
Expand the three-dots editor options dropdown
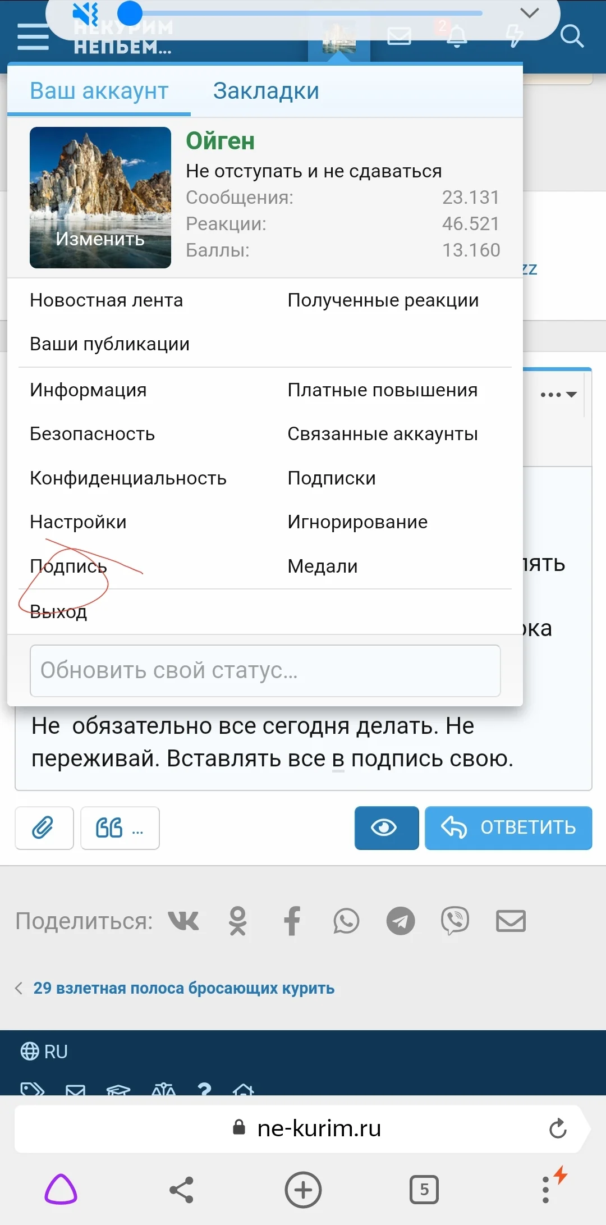(558, 395)
